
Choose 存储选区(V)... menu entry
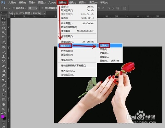[x=77, y=75]
